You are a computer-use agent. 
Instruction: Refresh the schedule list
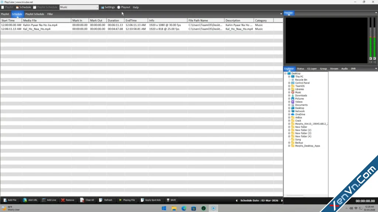click(106, 200)
